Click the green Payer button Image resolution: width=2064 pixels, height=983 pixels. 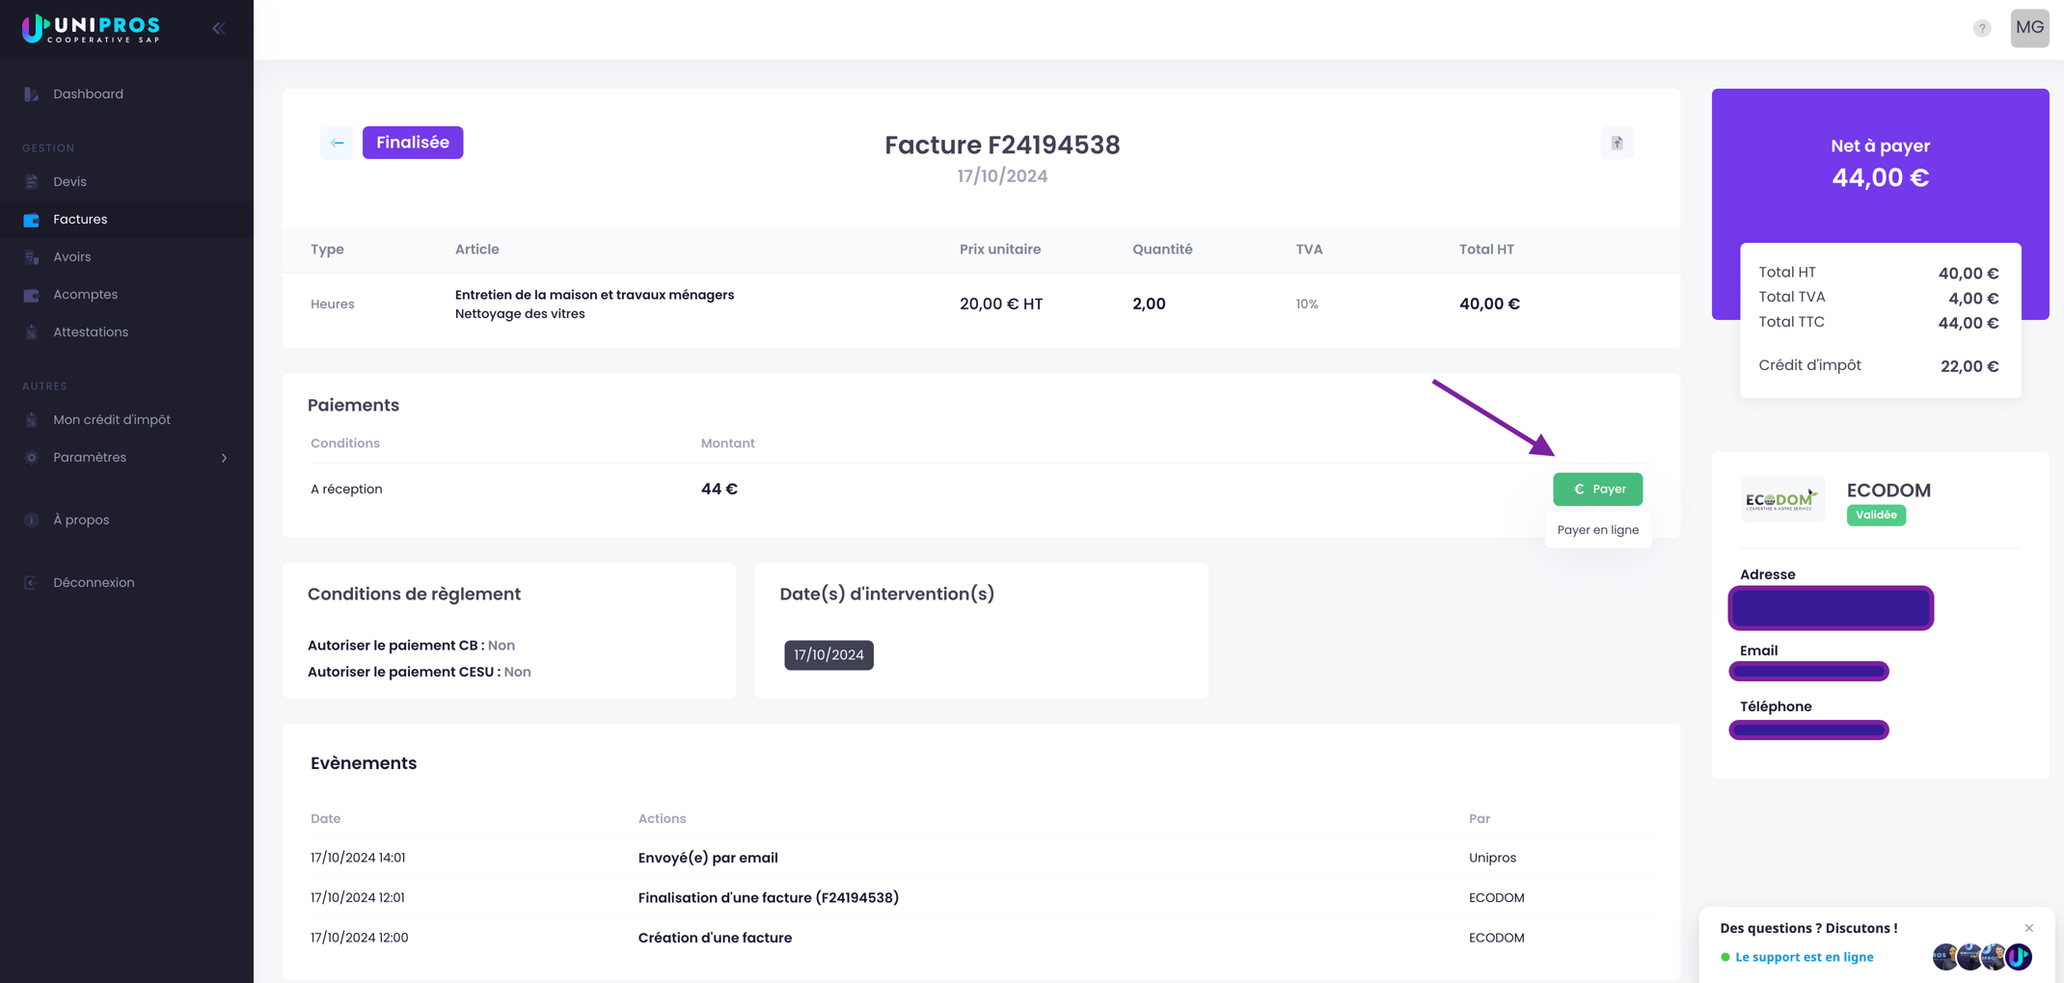(1596, 490)
